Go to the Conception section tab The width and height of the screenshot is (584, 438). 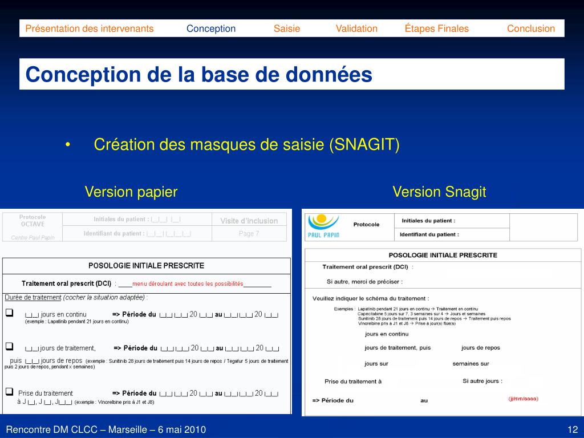[x=211, y=29]
